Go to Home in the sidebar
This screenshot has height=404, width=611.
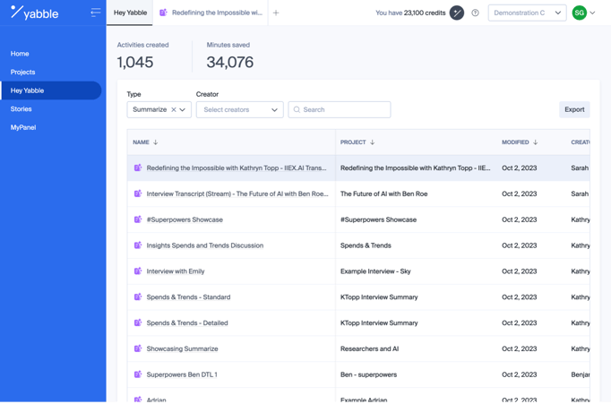pos(20,54)
